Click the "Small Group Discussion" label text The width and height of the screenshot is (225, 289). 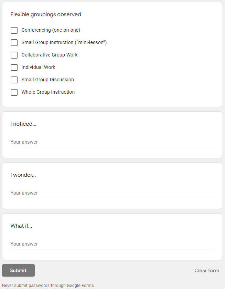[x=47, y=80]
